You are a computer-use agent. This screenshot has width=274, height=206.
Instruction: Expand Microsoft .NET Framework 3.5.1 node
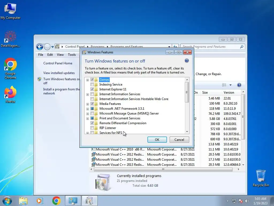(87, 109)
